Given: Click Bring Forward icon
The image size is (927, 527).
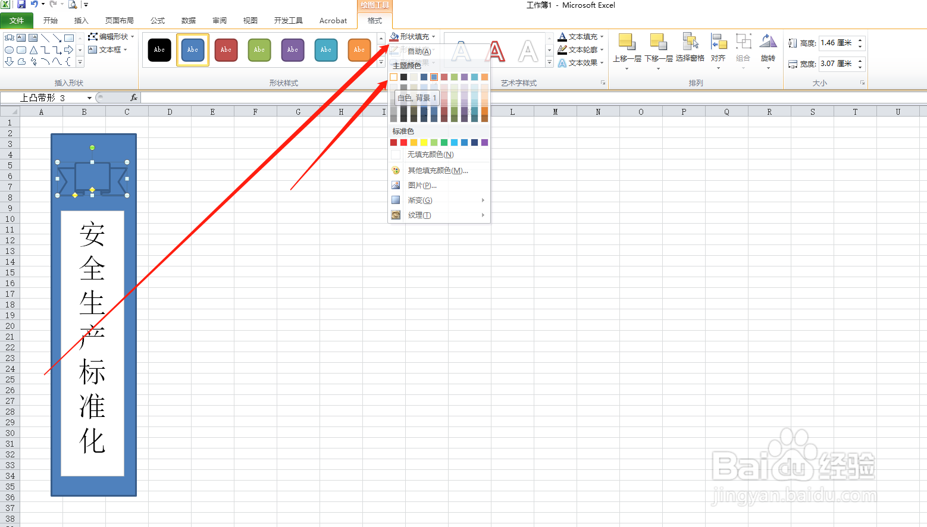Looking at the screenshot, I should click(627, 42).
